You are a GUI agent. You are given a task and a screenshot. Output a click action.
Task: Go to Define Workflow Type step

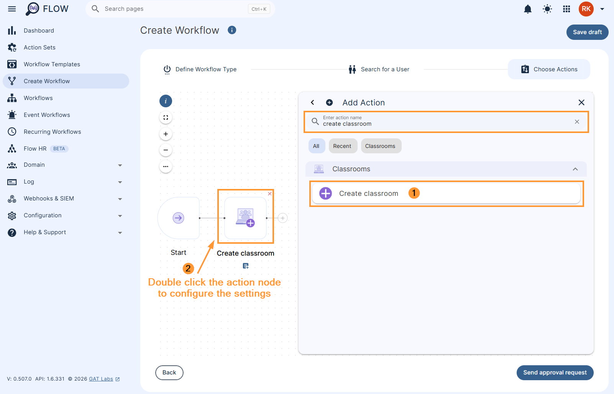[200, 69]
